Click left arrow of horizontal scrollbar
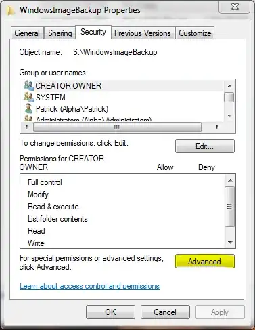255x330 pixels. click(27, 127)
